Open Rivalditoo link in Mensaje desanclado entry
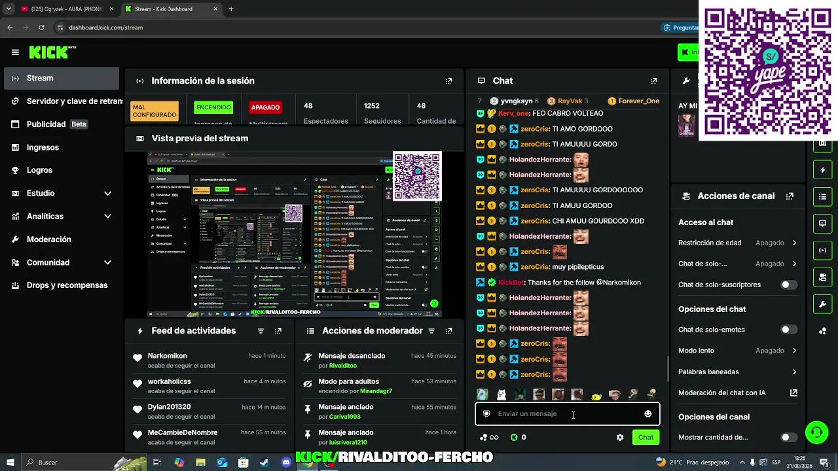 [343, 366]
